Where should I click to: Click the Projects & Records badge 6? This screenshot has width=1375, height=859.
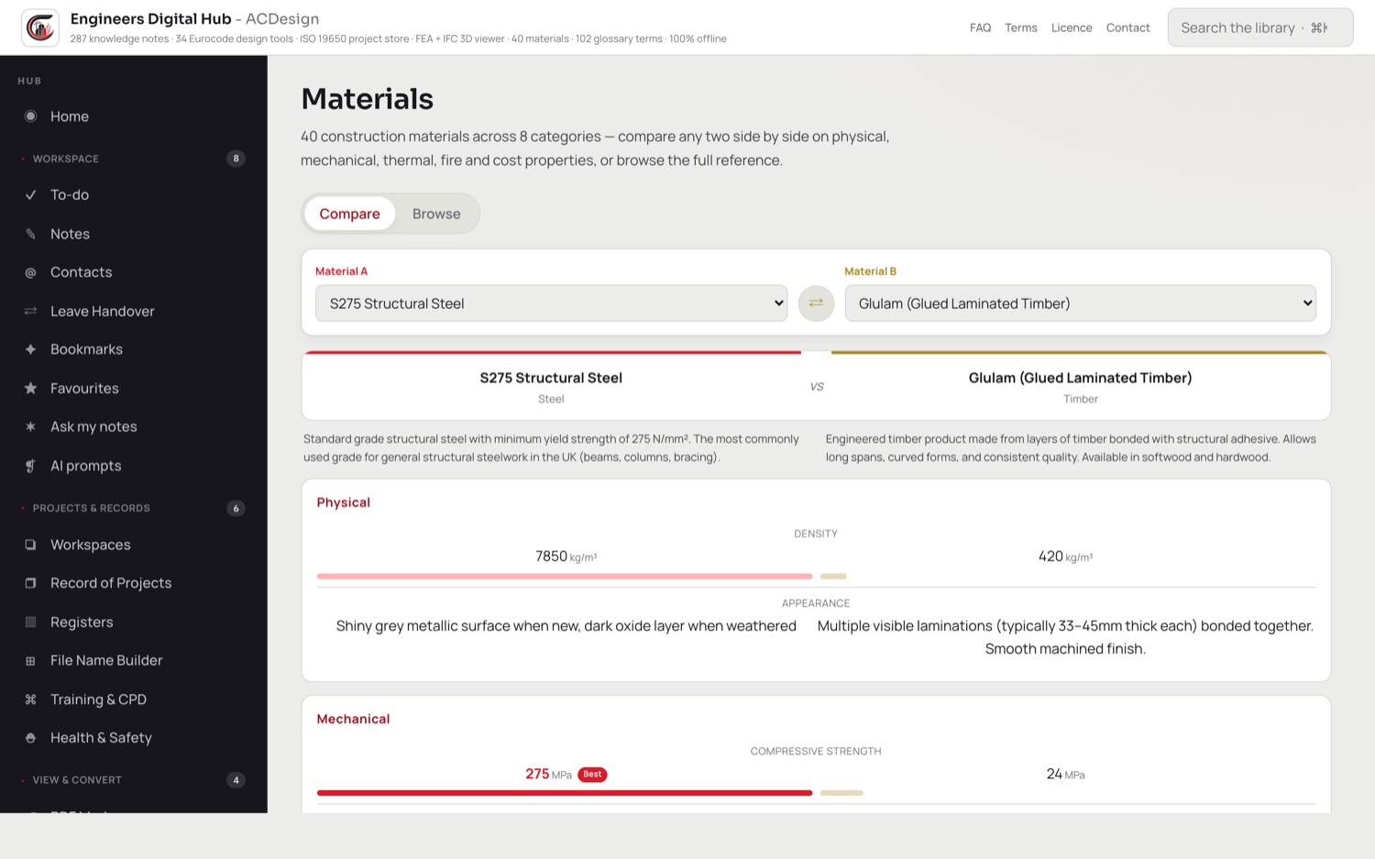[236, 508]
